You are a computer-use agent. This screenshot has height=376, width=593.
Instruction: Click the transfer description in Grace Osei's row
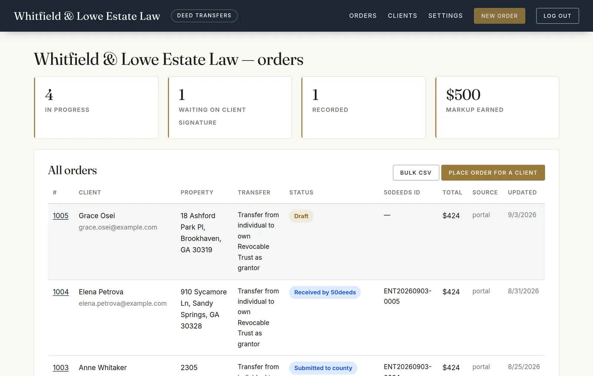tap(258, 241)
